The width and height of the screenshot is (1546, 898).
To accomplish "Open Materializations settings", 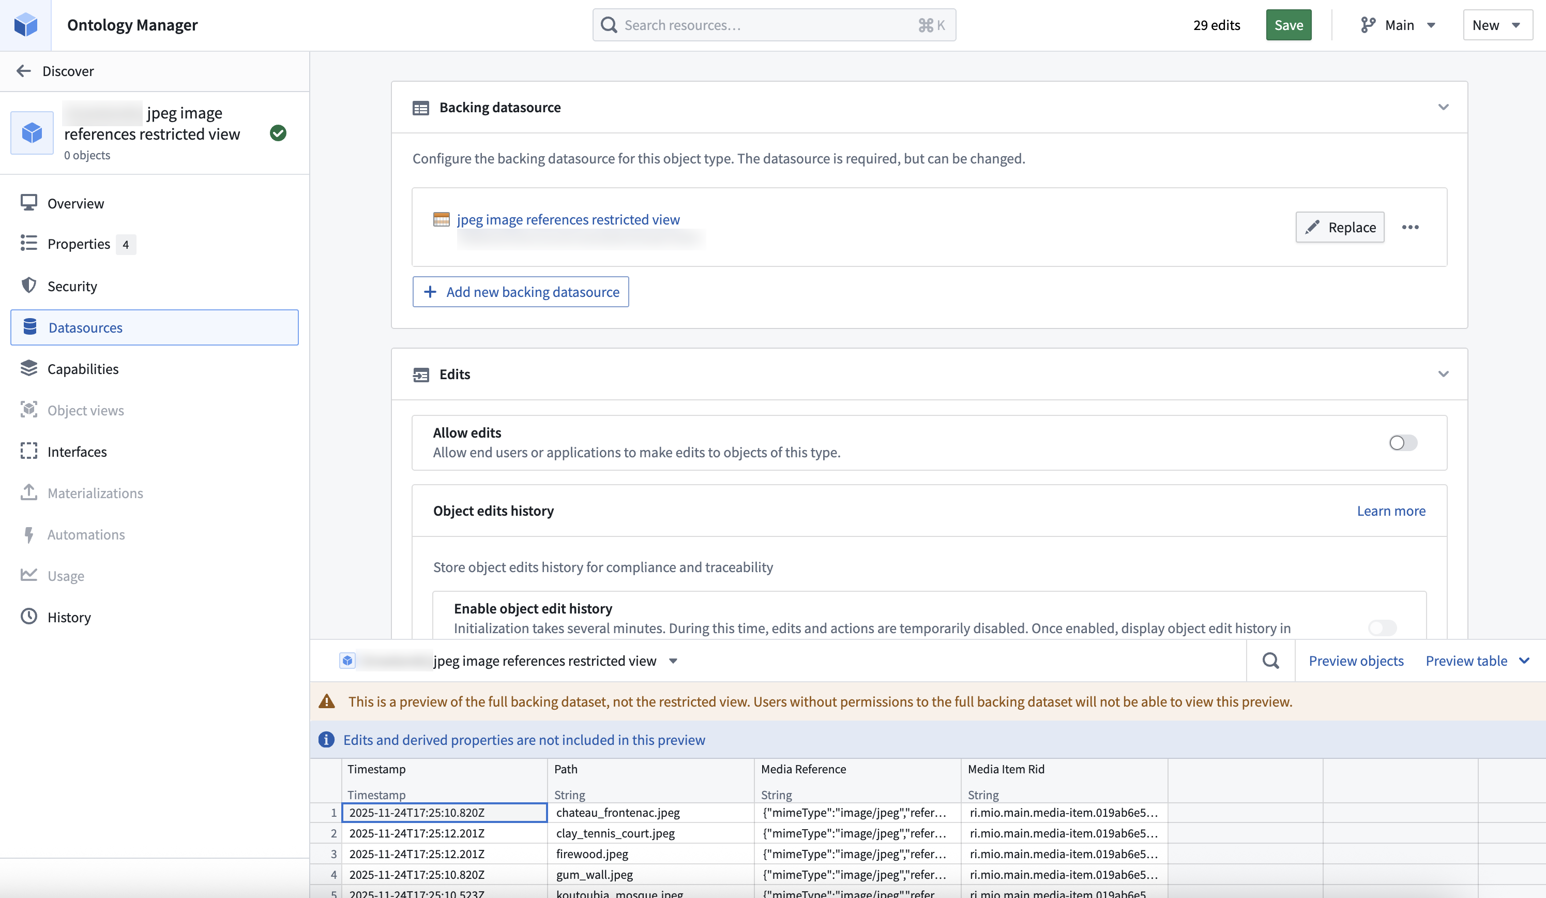I will click(95, 493).
